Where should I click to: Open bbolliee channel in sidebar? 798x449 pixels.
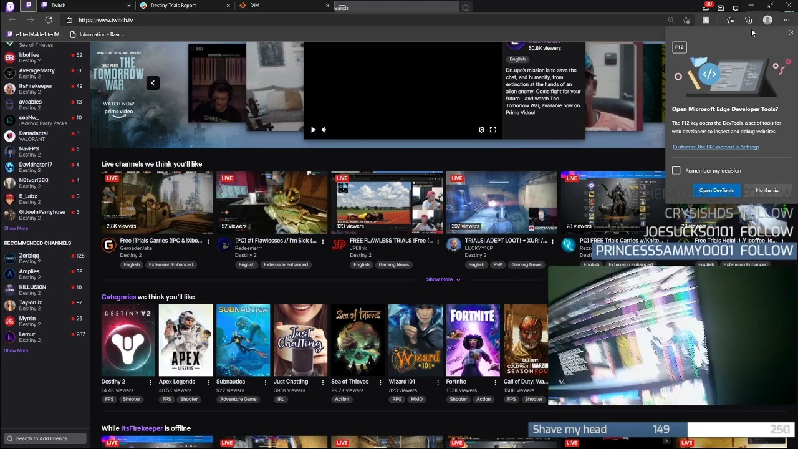[45, 57]
